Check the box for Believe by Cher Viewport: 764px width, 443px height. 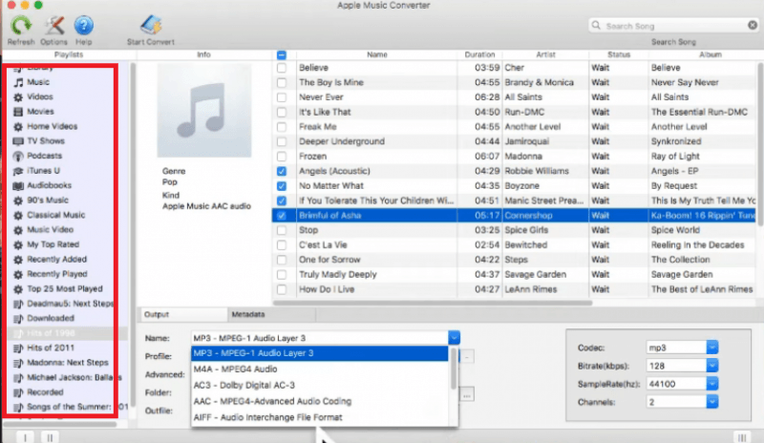click(x=282, y=68)
